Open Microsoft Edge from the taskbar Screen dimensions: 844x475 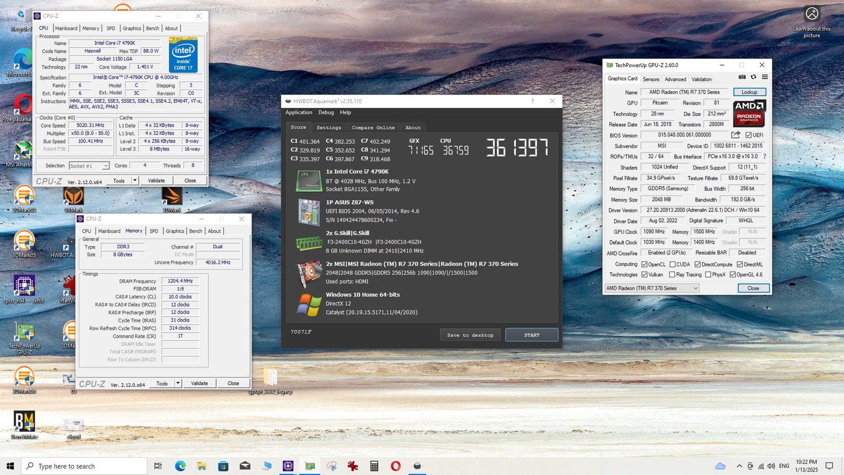click(x=180, y=466)
